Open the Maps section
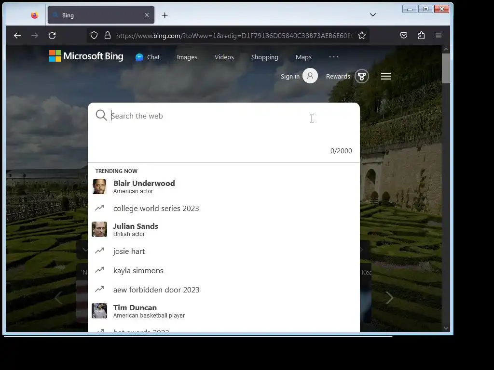The height and width of the screenshot is (370, 494). pyautogui.click(x=303, y=57)
